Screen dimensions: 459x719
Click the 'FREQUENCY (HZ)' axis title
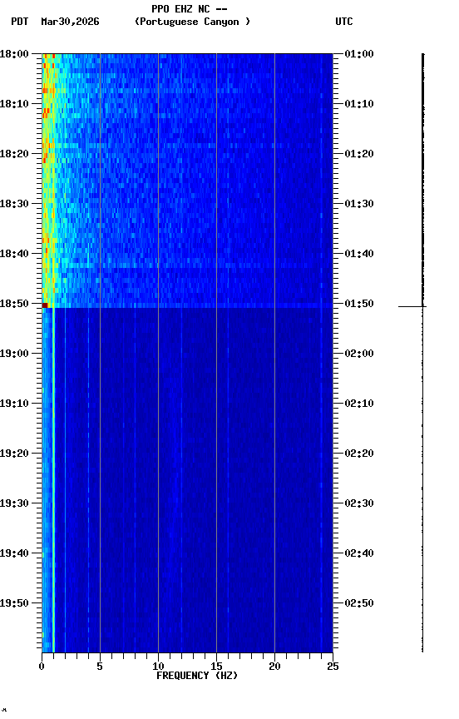pyautogui.click(x=197, y=676)
